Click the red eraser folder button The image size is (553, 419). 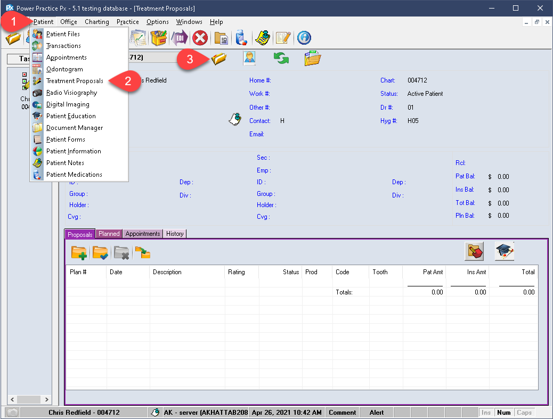tap(474, 251)
